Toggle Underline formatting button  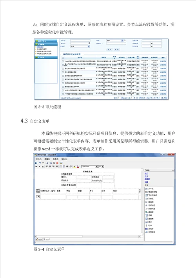43,166
